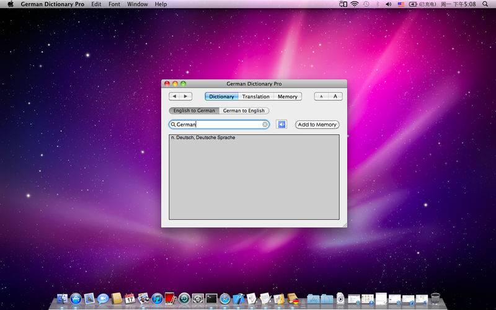Screen dimensions: 496x310
Task: Click the window resize grip corner
Action: point(345,224)
